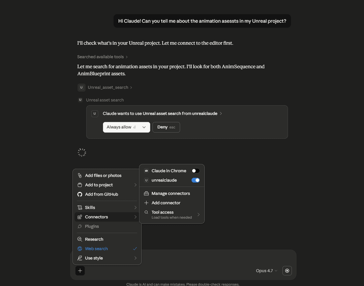Click the Deny button

pos(166,127)
